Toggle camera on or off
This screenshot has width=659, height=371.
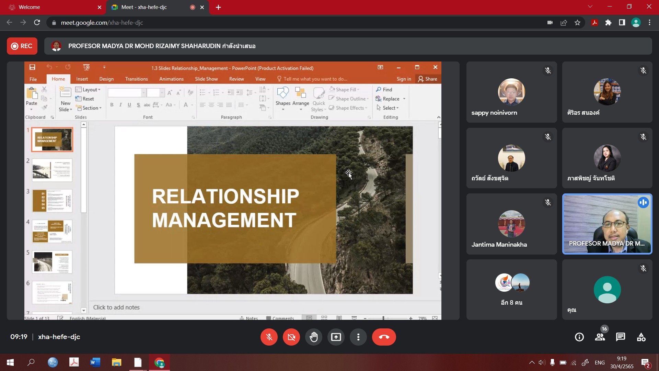[x=291, y=337]
